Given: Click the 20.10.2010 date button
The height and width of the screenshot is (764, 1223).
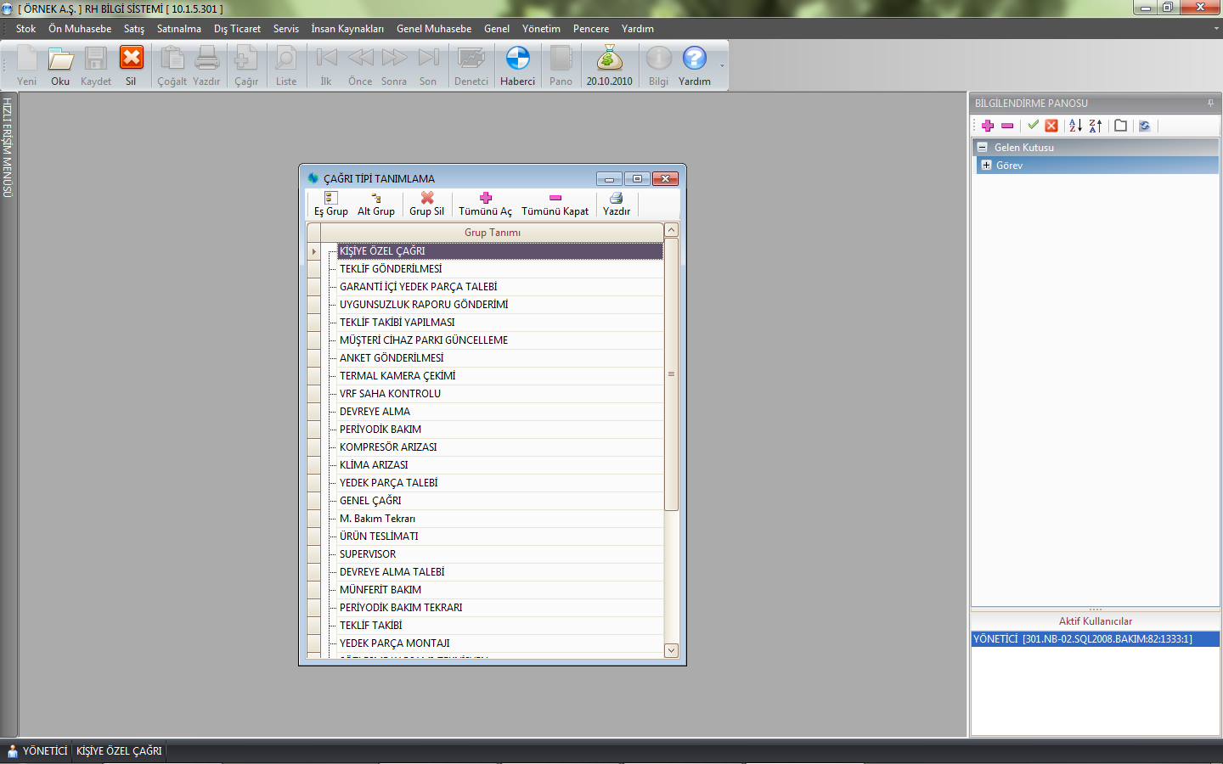Looking at the screenshot, I should (609, 66).
